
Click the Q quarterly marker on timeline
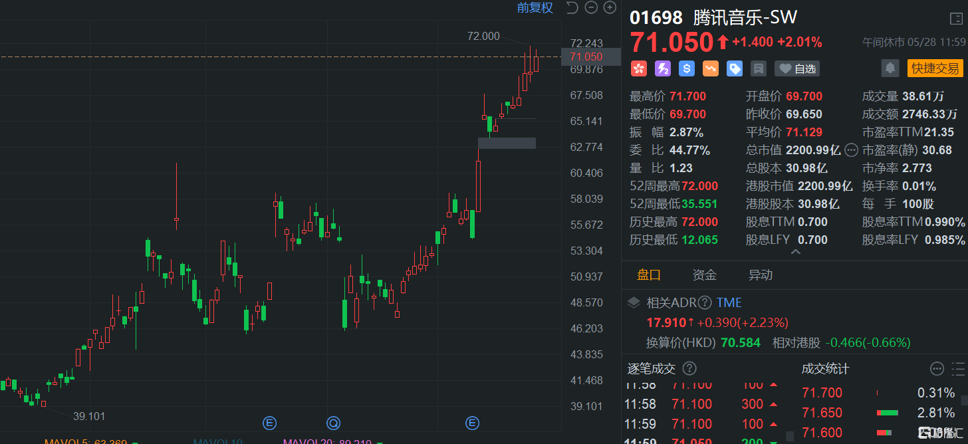(333, 422)
